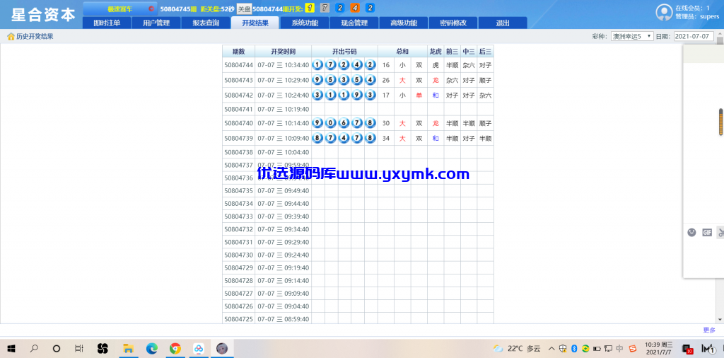This screenshot has height=358, width=724.
Task: Click ball 6 in row 50804740
Action: tap(344, 123)
